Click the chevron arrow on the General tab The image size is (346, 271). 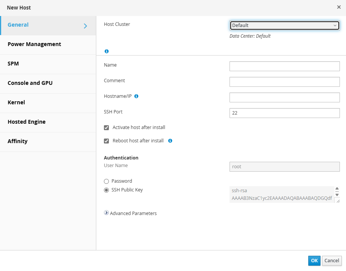pyautogui.click(x=85, y=25)
